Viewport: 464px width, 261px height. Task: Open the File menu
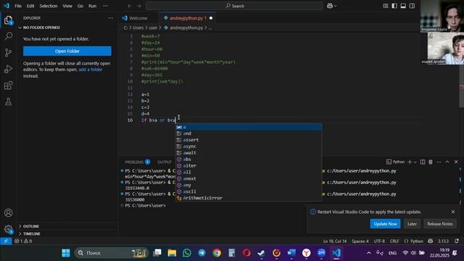click(x=18, y=6)
